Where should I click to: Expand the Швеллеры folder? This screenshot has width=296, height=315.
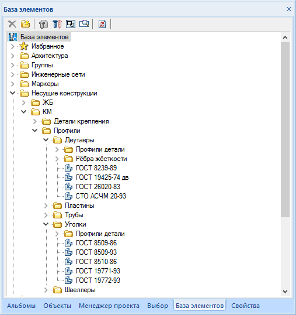click(46, 290)
